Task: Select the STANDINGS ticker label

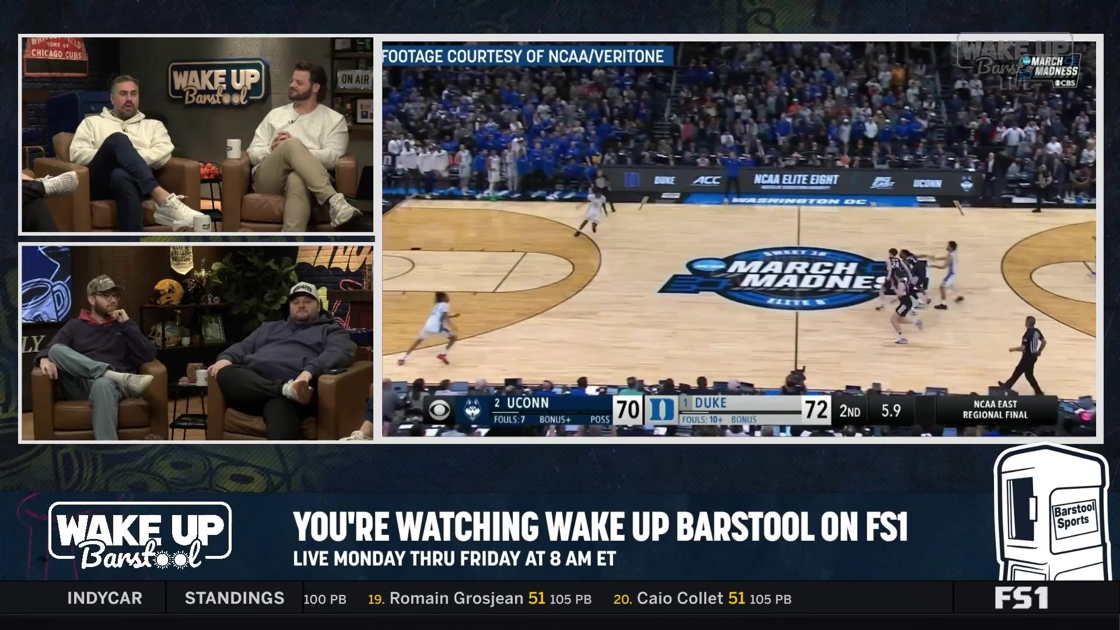Action: point(235,598)
